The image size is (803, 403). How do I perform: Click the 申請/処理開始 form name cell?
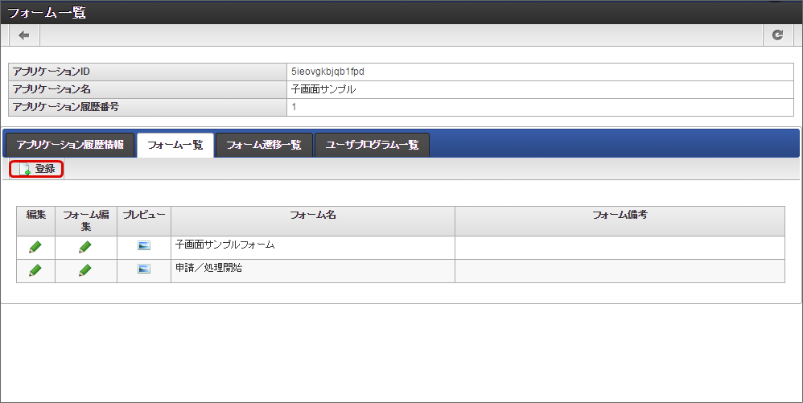coord(313,271)
